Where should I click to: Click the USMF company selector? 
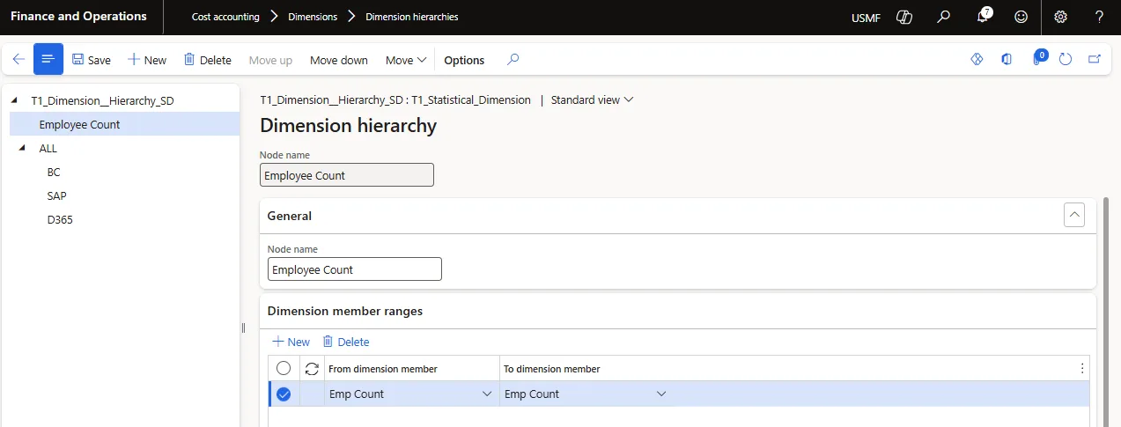point(865,18)
